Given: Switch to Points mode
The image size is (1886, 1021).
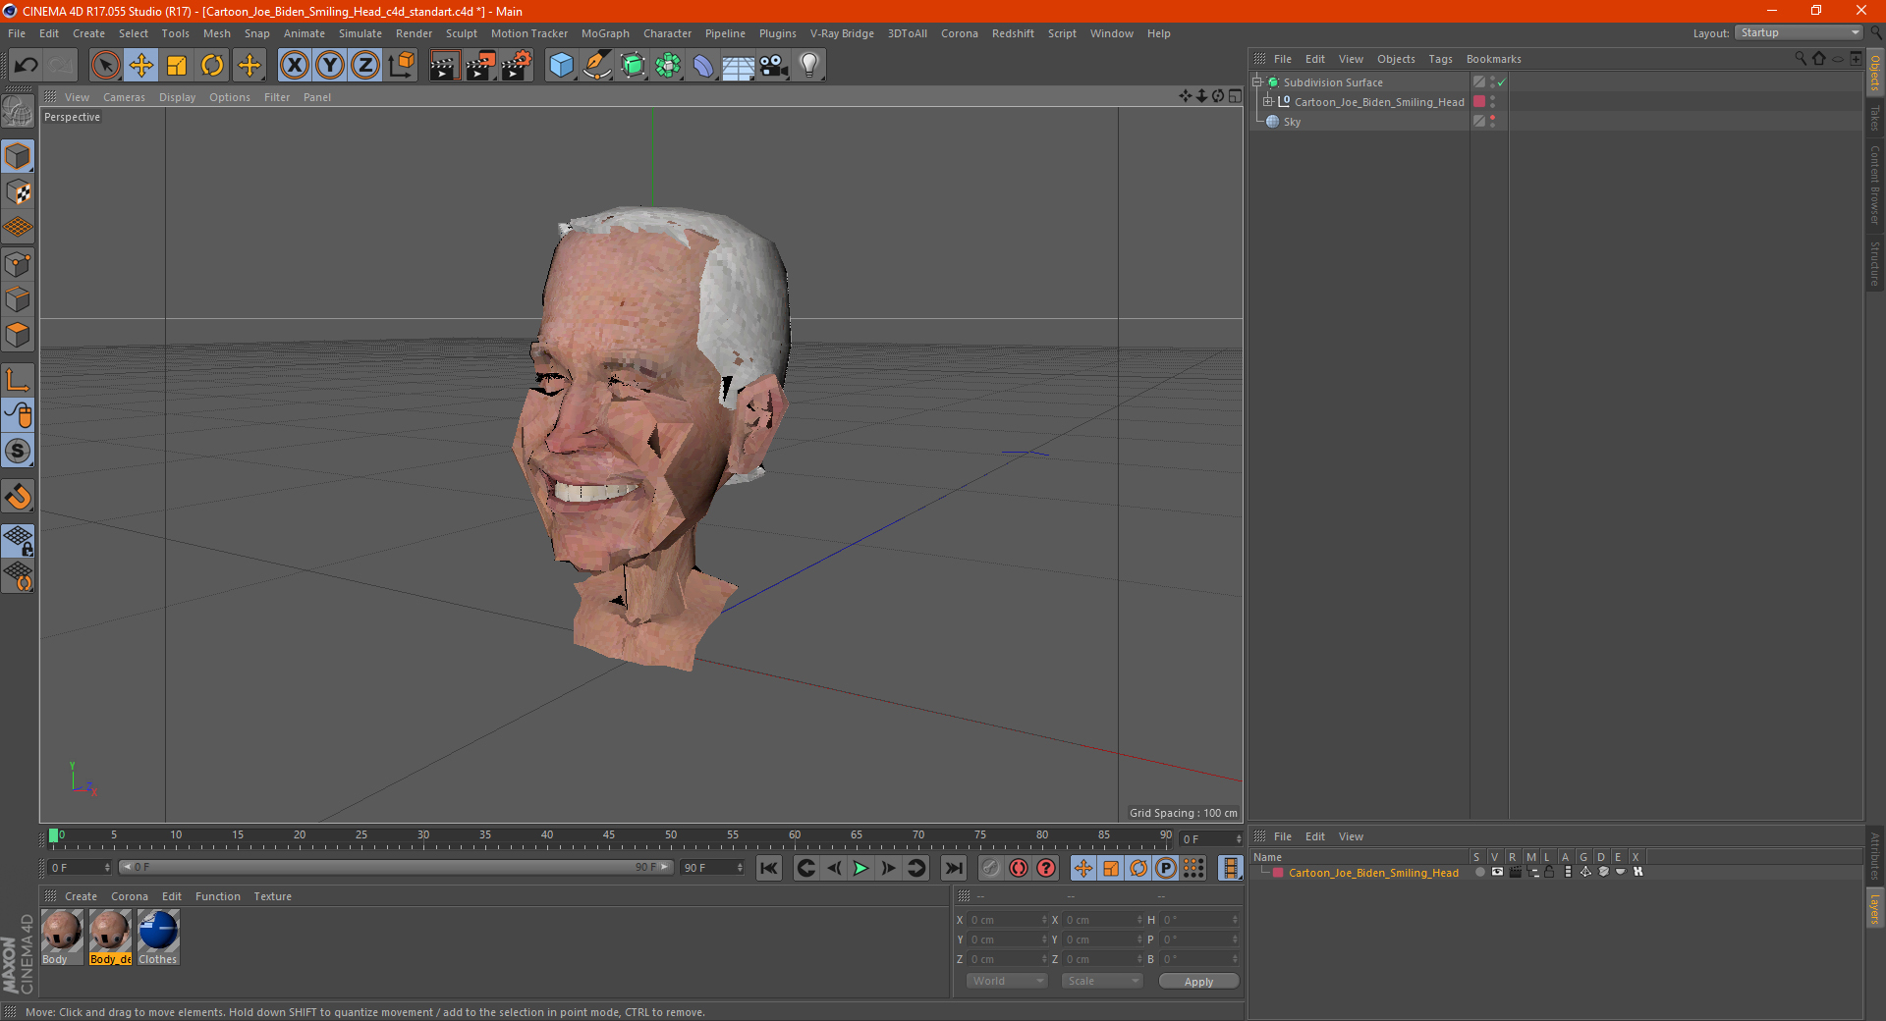Looking at the screenshot, I should coord(18,264).
